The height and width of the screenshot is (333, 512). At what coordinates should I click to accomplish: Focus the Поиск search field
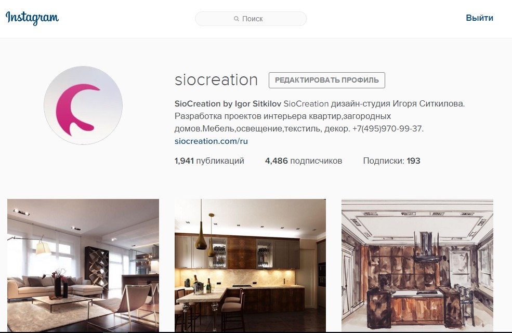point(251,19)
